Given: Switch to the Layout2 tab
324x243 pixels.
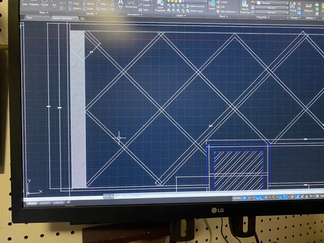Looking at the screenshot, I should click(58, 202).
